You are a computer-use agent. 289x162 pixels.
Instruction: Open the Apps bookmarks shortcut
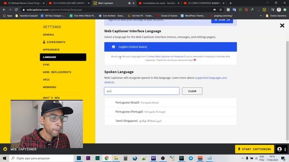pos(8,16)
